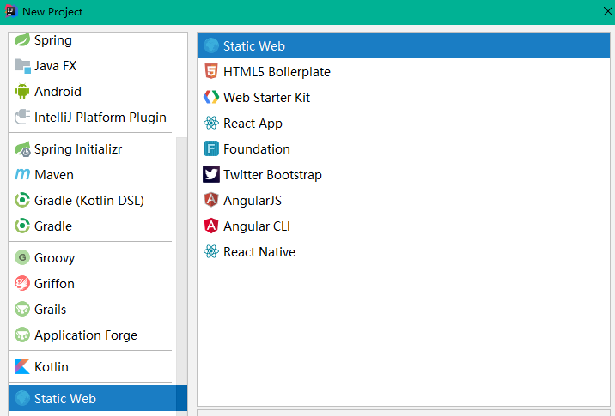Click the HTML5 Boilerplate icon
The height and width of the screenshot is (416, 615).
211,72
